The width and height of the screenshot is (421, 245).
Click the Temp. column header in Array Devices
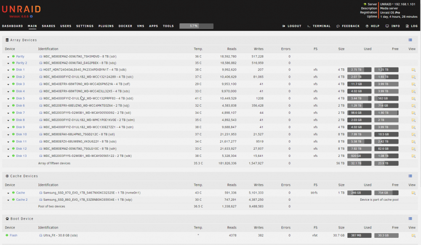[198, 49]
